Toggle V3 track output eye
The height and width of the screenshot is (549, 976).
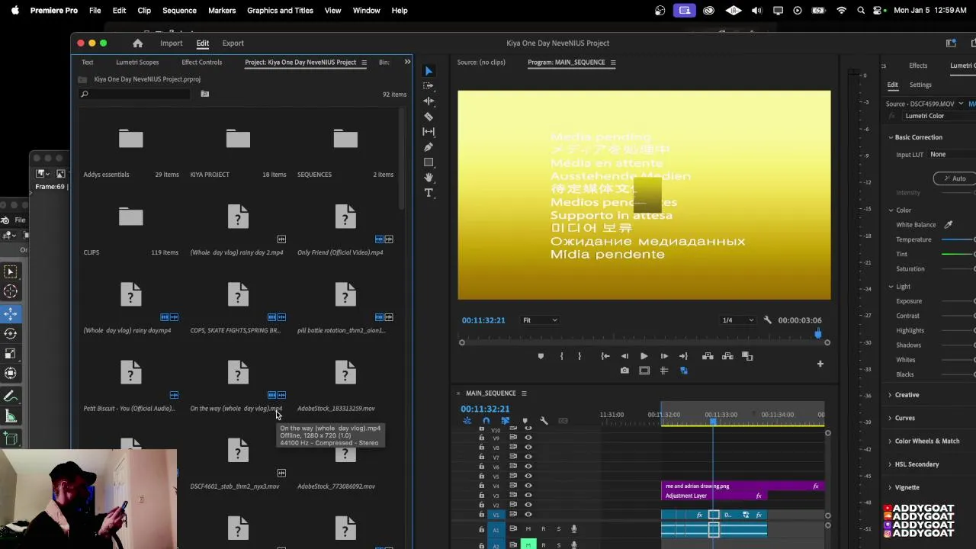pyautogui.click(x=528, y=496)
